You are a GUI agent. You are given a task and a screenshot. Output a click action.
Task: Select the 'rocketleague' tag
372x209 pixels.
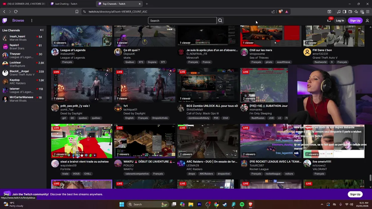pos(273,174)
